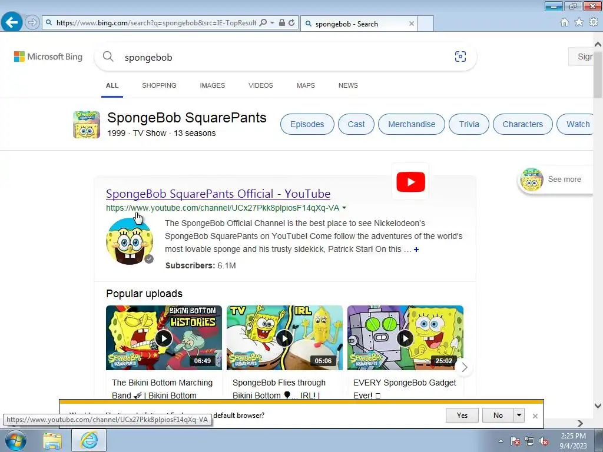Click the red YouTube logo icon
Viewport: 603px width, 452px height.
410,182
